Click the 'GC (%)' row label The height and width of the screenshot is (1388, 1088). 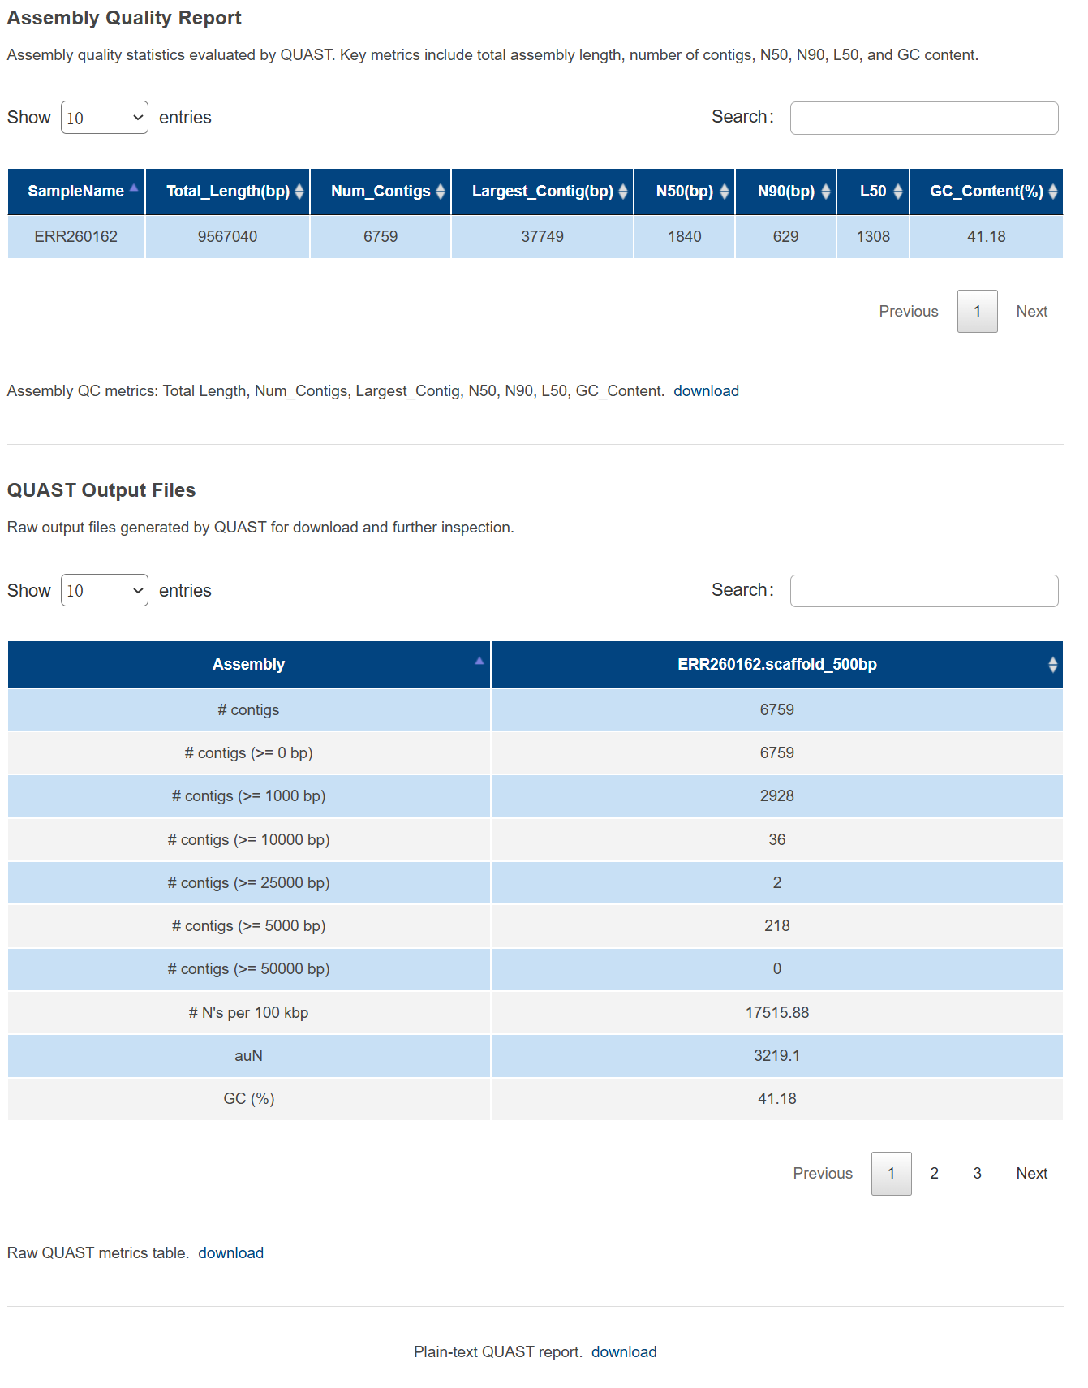(249, 1099)
